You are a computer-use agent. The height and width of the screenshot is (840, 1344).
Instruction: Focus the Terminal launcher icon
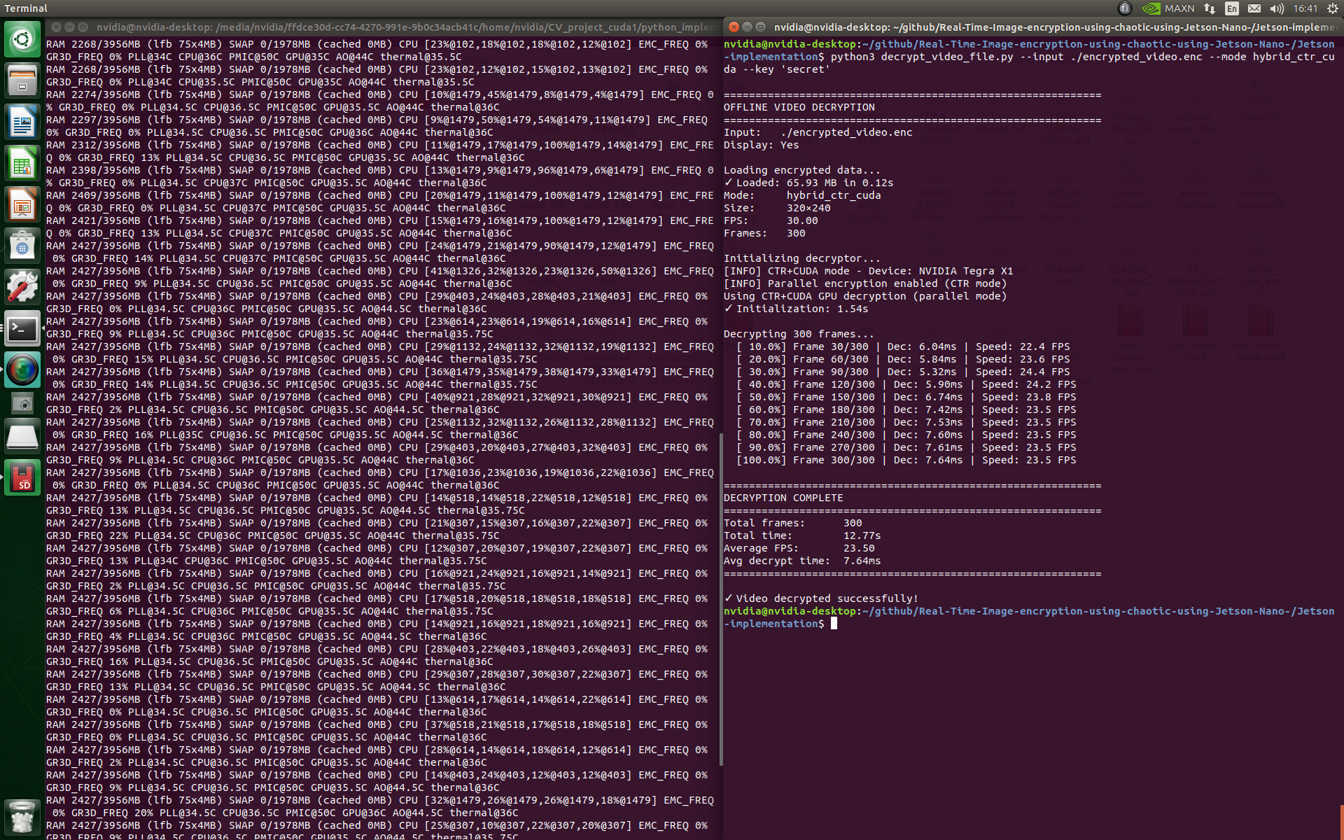22,328
